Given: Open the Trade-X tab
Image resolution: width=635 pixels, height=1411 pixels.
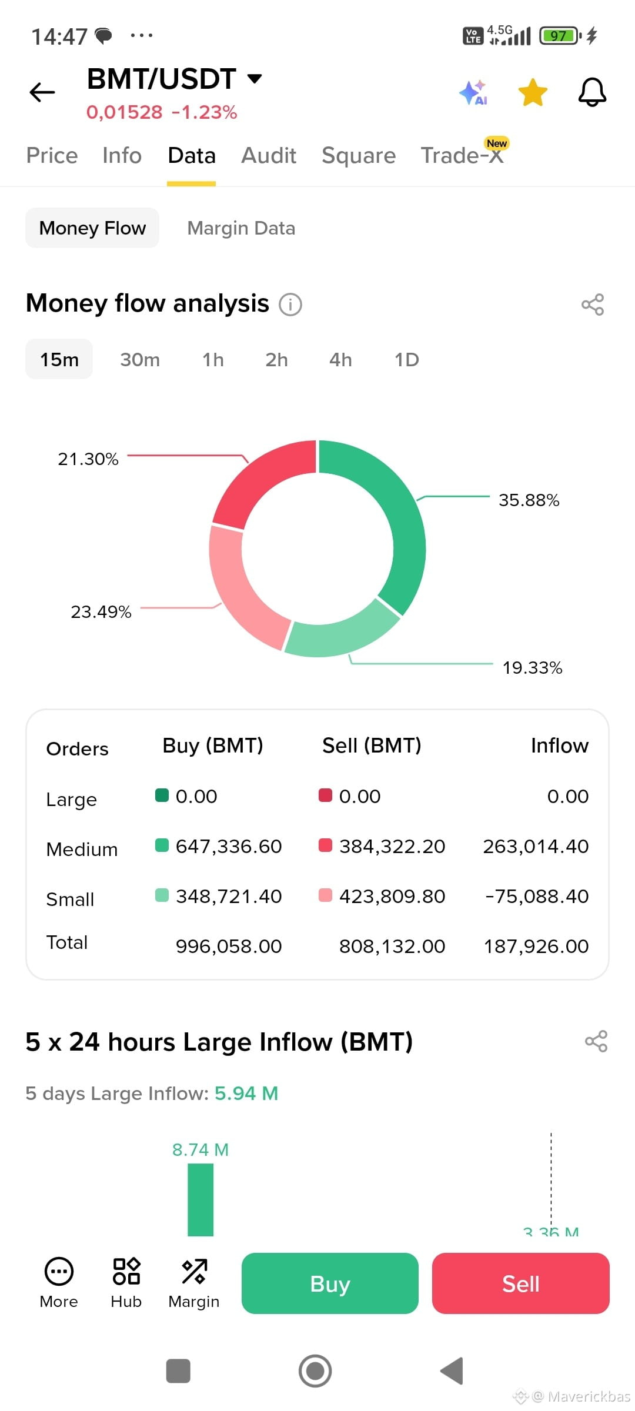Looking at the screenshot, I should [x=463, y=155].
